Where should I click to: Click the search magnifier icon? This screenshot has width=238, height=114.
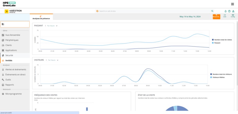pyautogui.click(x=212, y=11)
